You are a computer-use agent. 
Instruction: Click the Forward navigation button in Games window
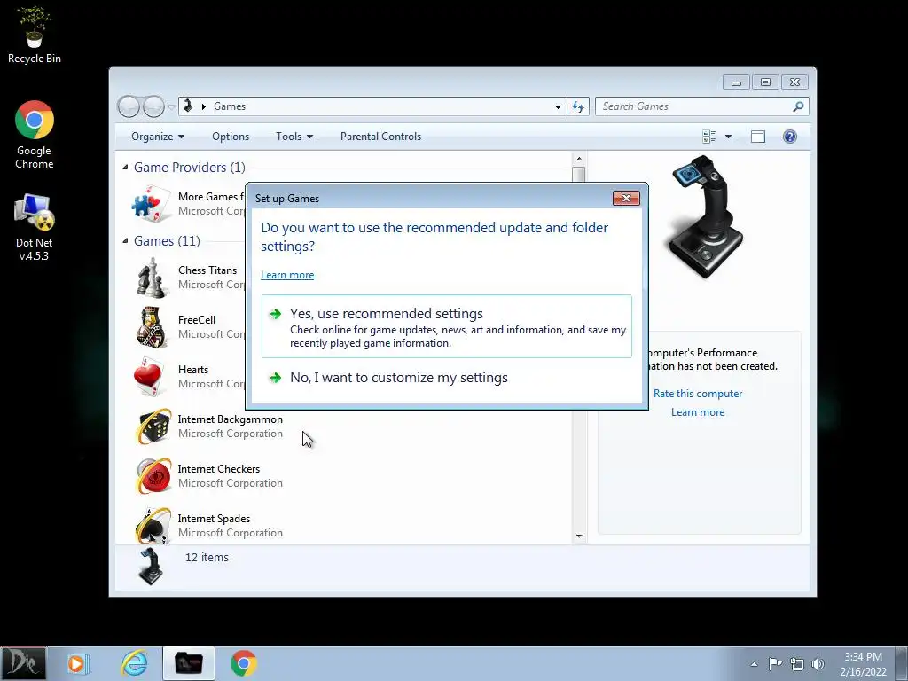[153, 106]
